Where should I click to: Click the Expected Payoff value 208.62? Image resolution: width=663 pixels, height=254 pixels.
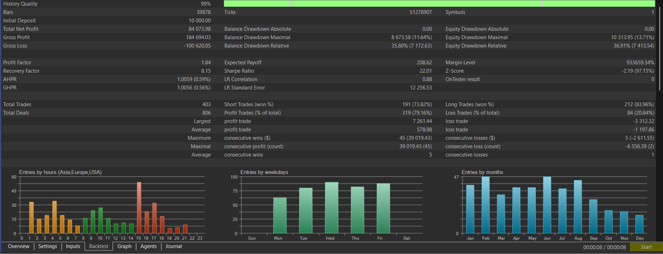click(x=424, y=63)
